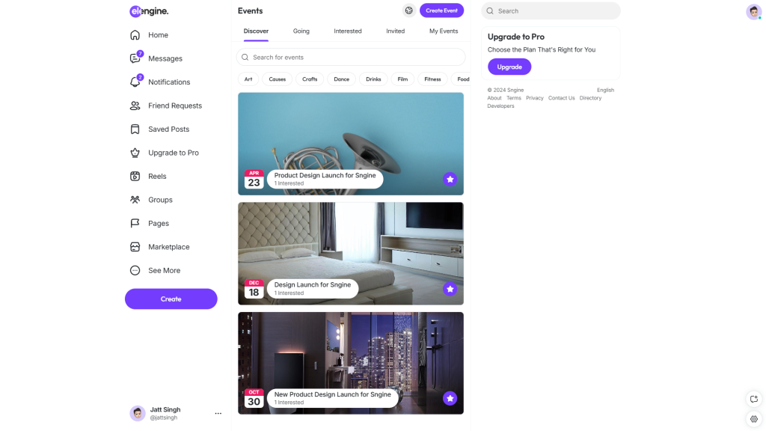The image size is (766, 431).
Task: Open the Notifications bell icon
Action: point(135,82)
